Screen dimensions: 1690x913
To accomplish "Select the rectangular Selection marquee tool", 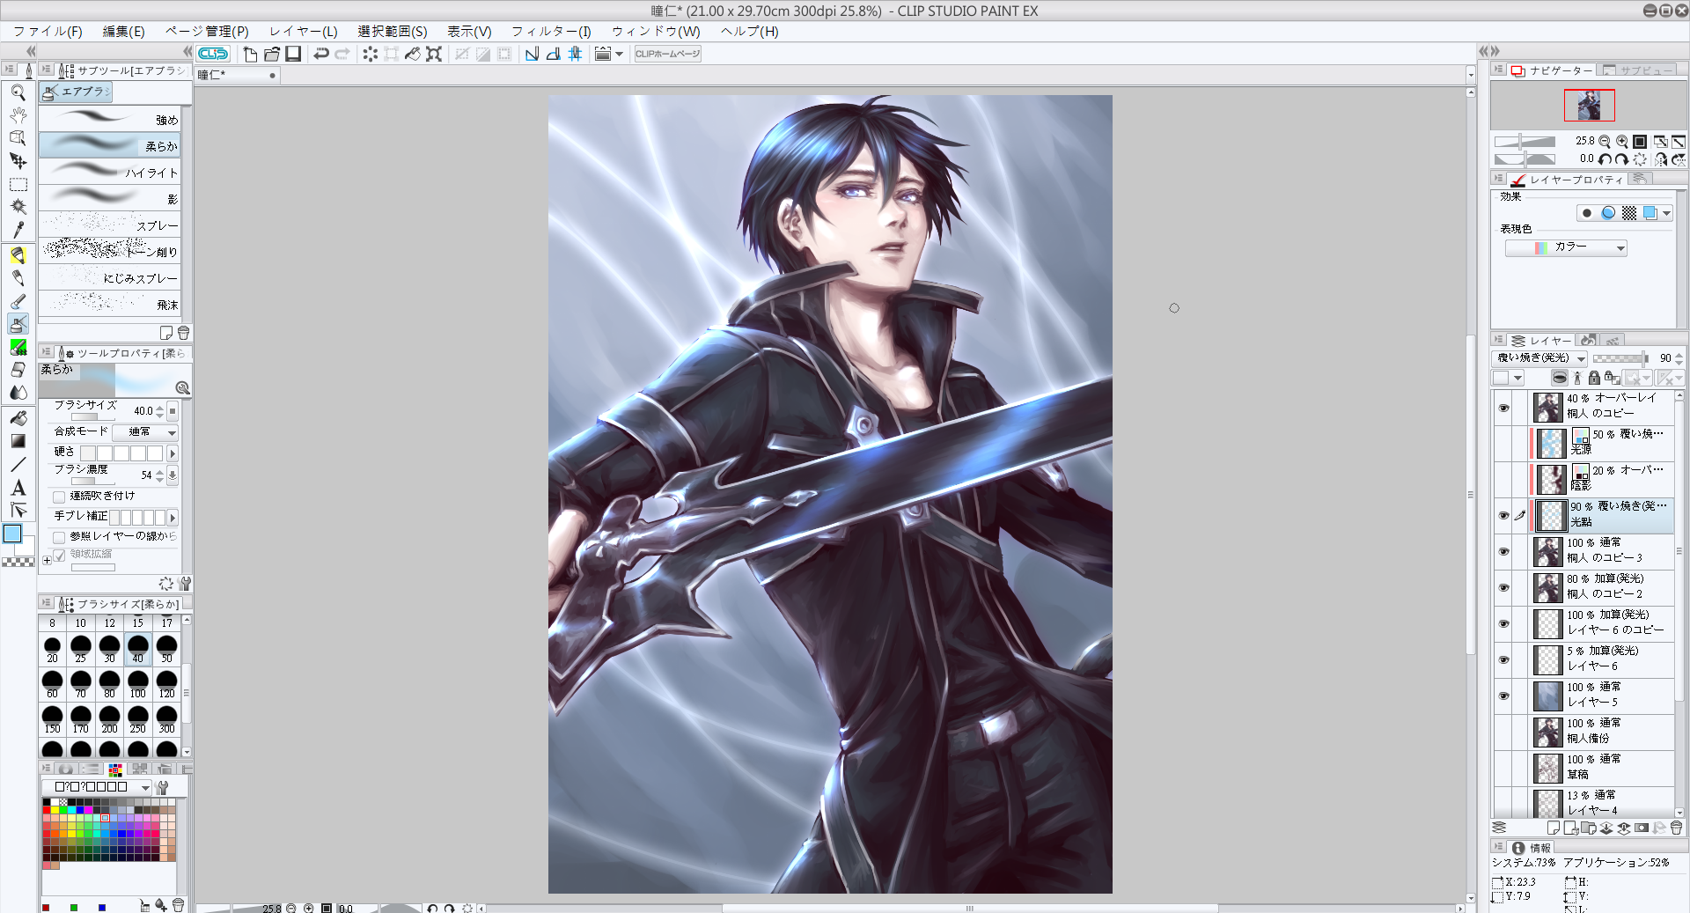I will (x=18, y=184).
